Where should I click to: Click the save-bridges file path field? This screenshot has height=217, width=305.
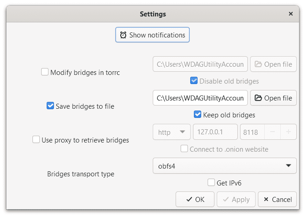click(x=200, y=98)
